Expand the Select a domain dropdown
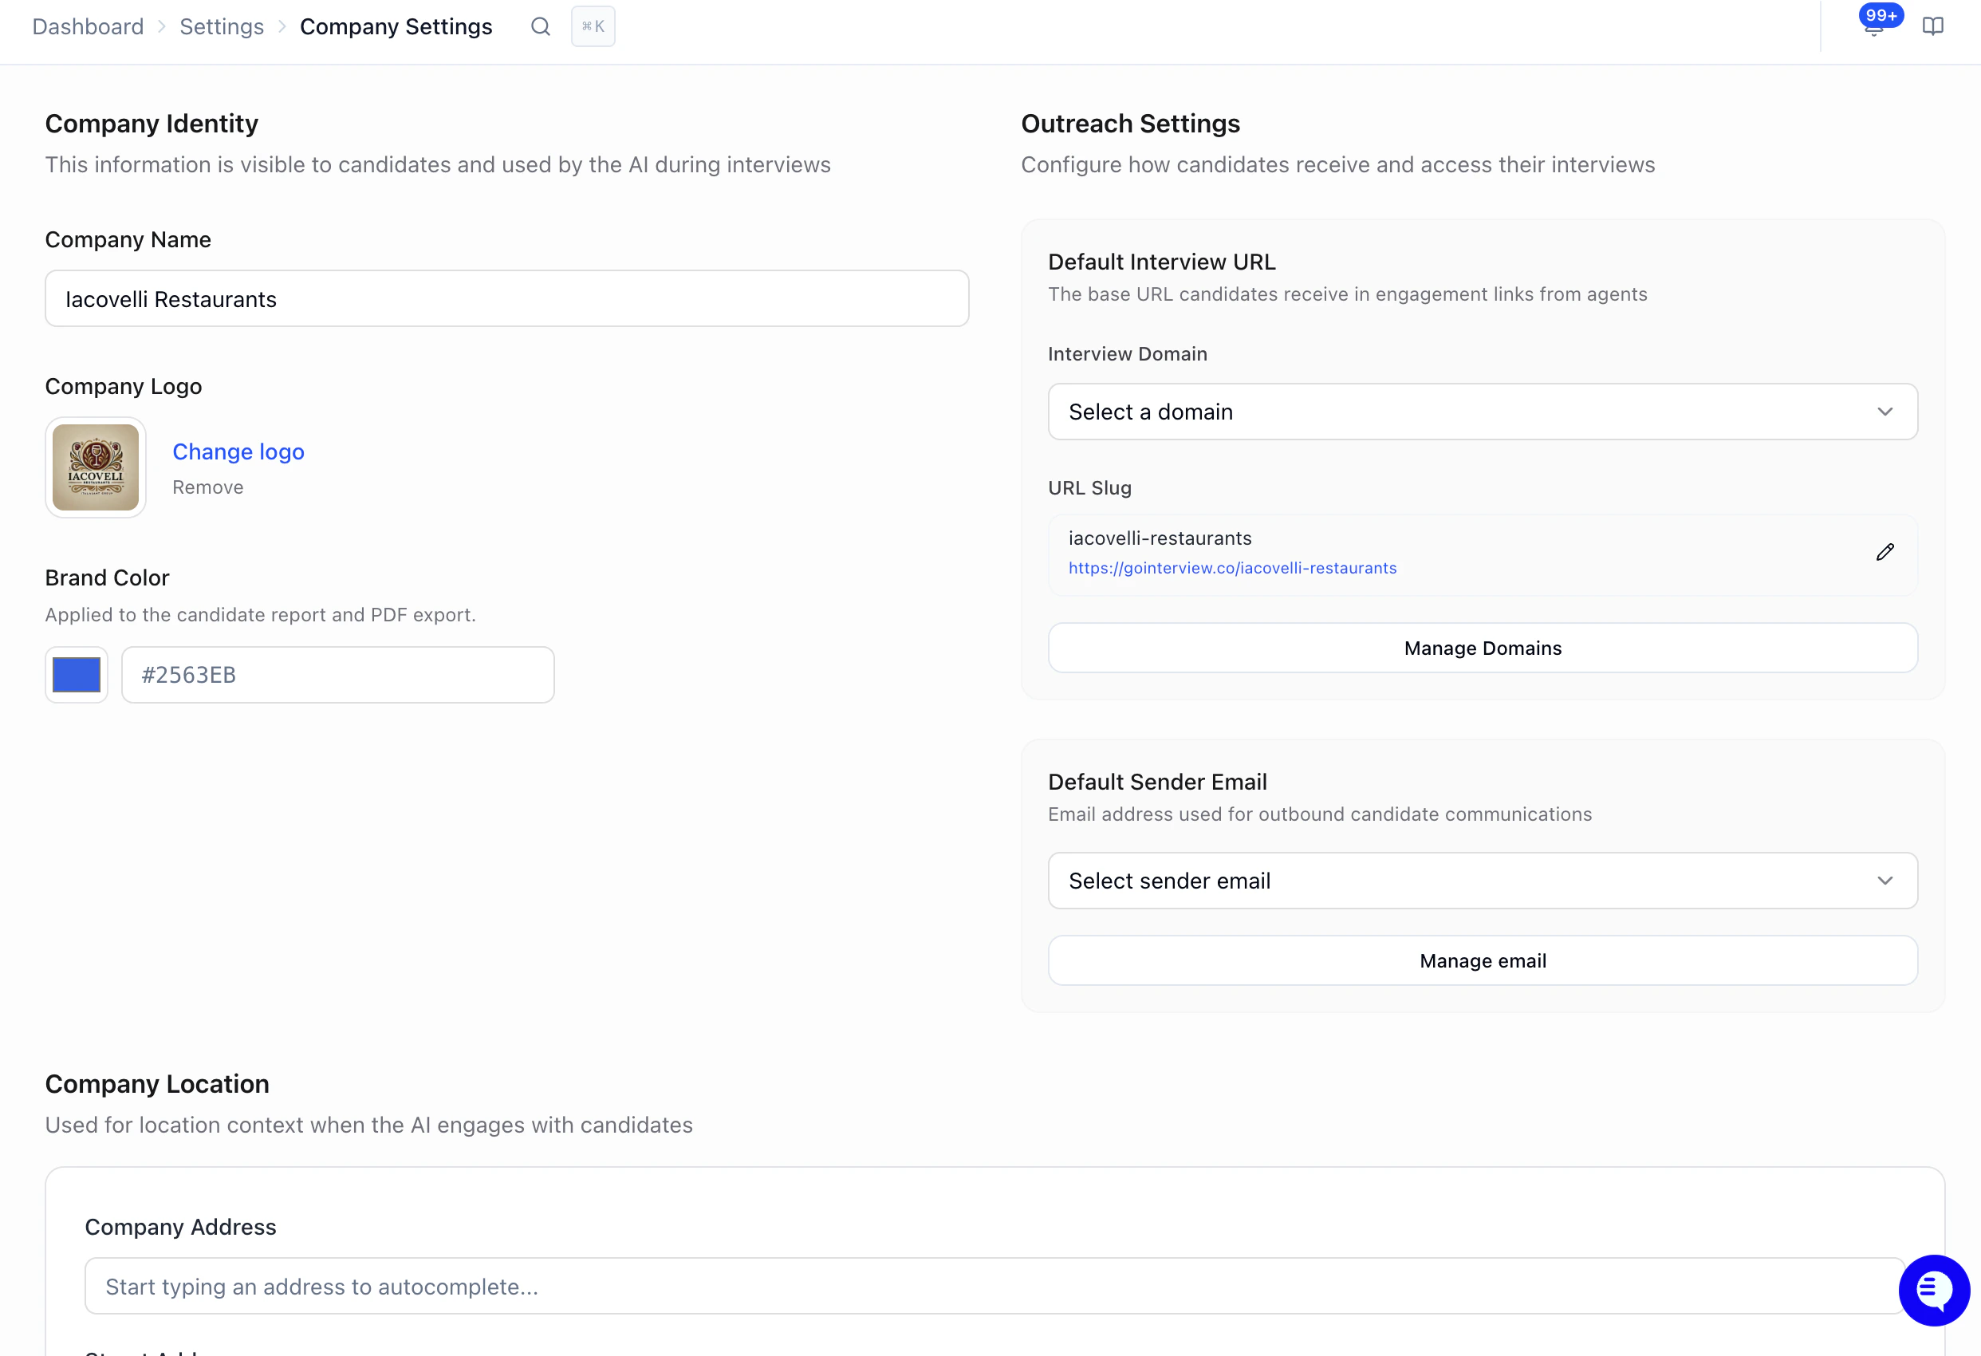 coord(1483,412)
